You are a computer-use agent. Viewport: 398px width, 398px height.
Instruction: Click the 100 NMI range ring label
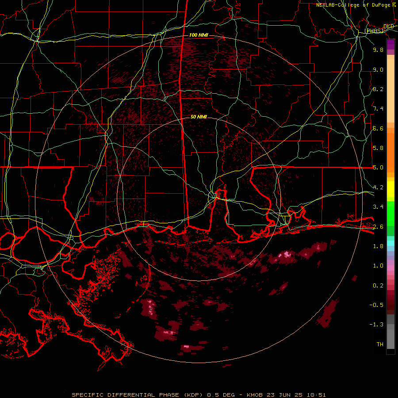(x=199, y=35)
